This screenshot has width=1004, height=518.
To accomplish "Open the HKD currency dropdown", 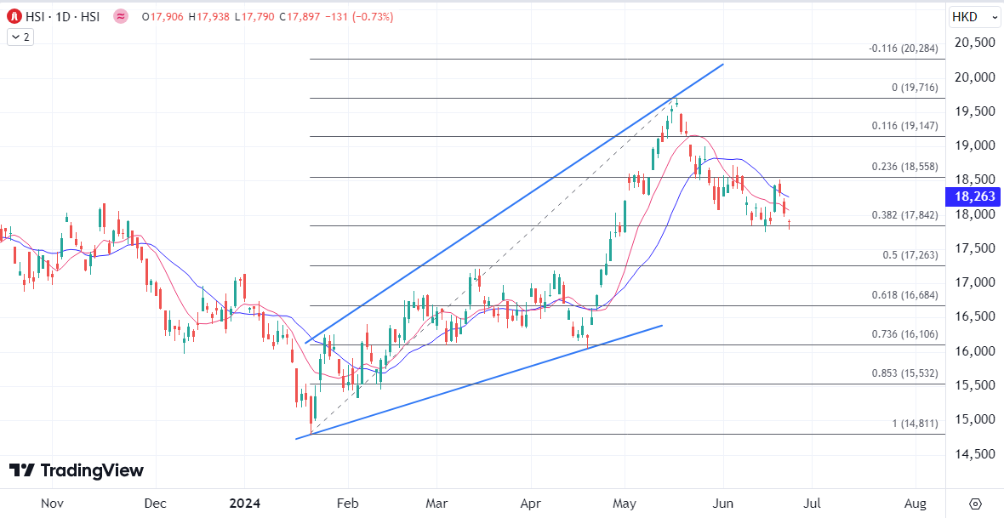I will 974,16.
